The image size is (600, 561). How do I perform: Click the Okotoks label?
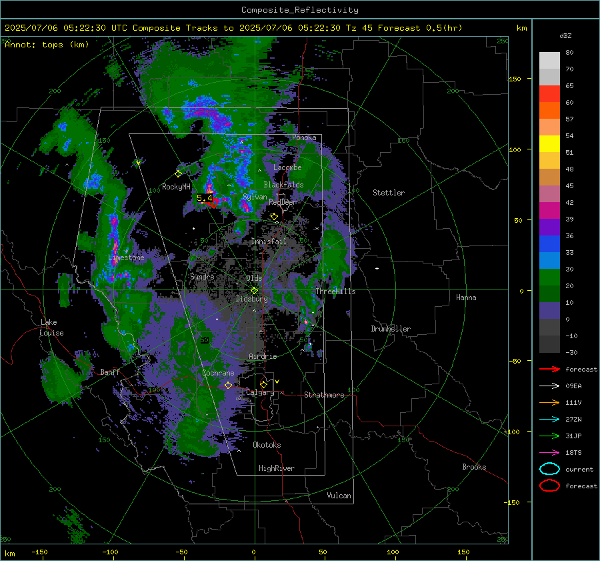267,445
